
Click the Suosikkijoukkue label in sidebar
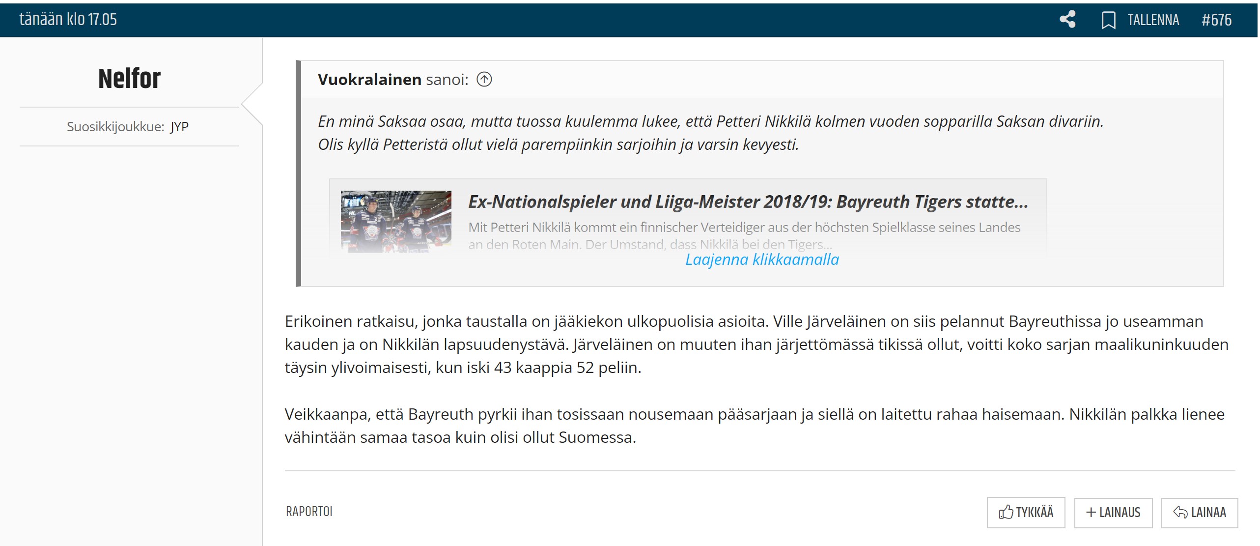click(x=115, y=127)
